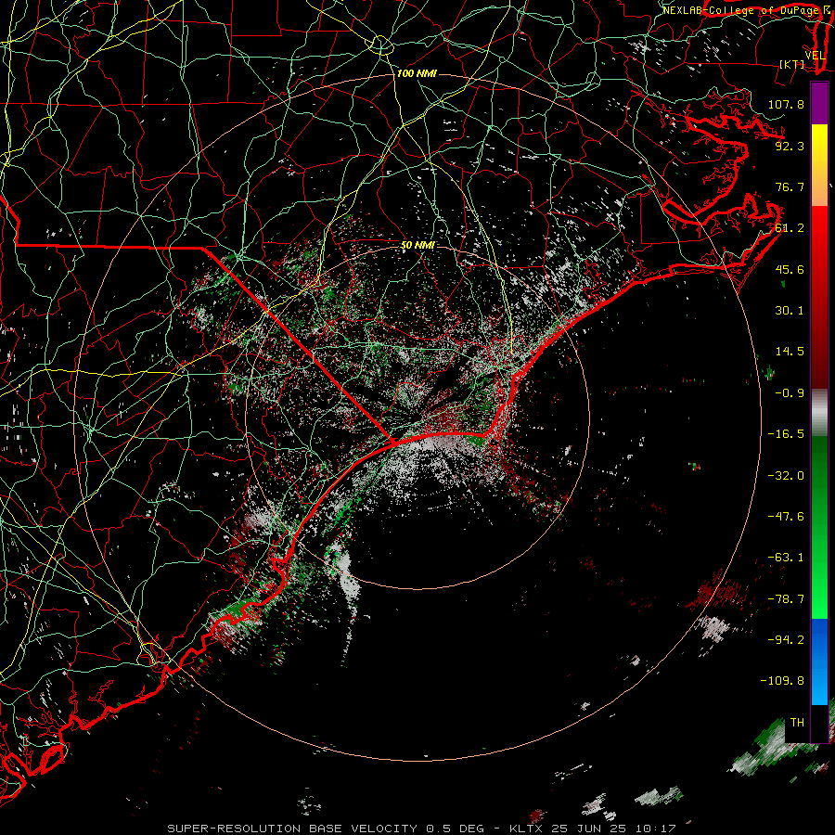Click the 107.8 scale value

pos(786,104)
